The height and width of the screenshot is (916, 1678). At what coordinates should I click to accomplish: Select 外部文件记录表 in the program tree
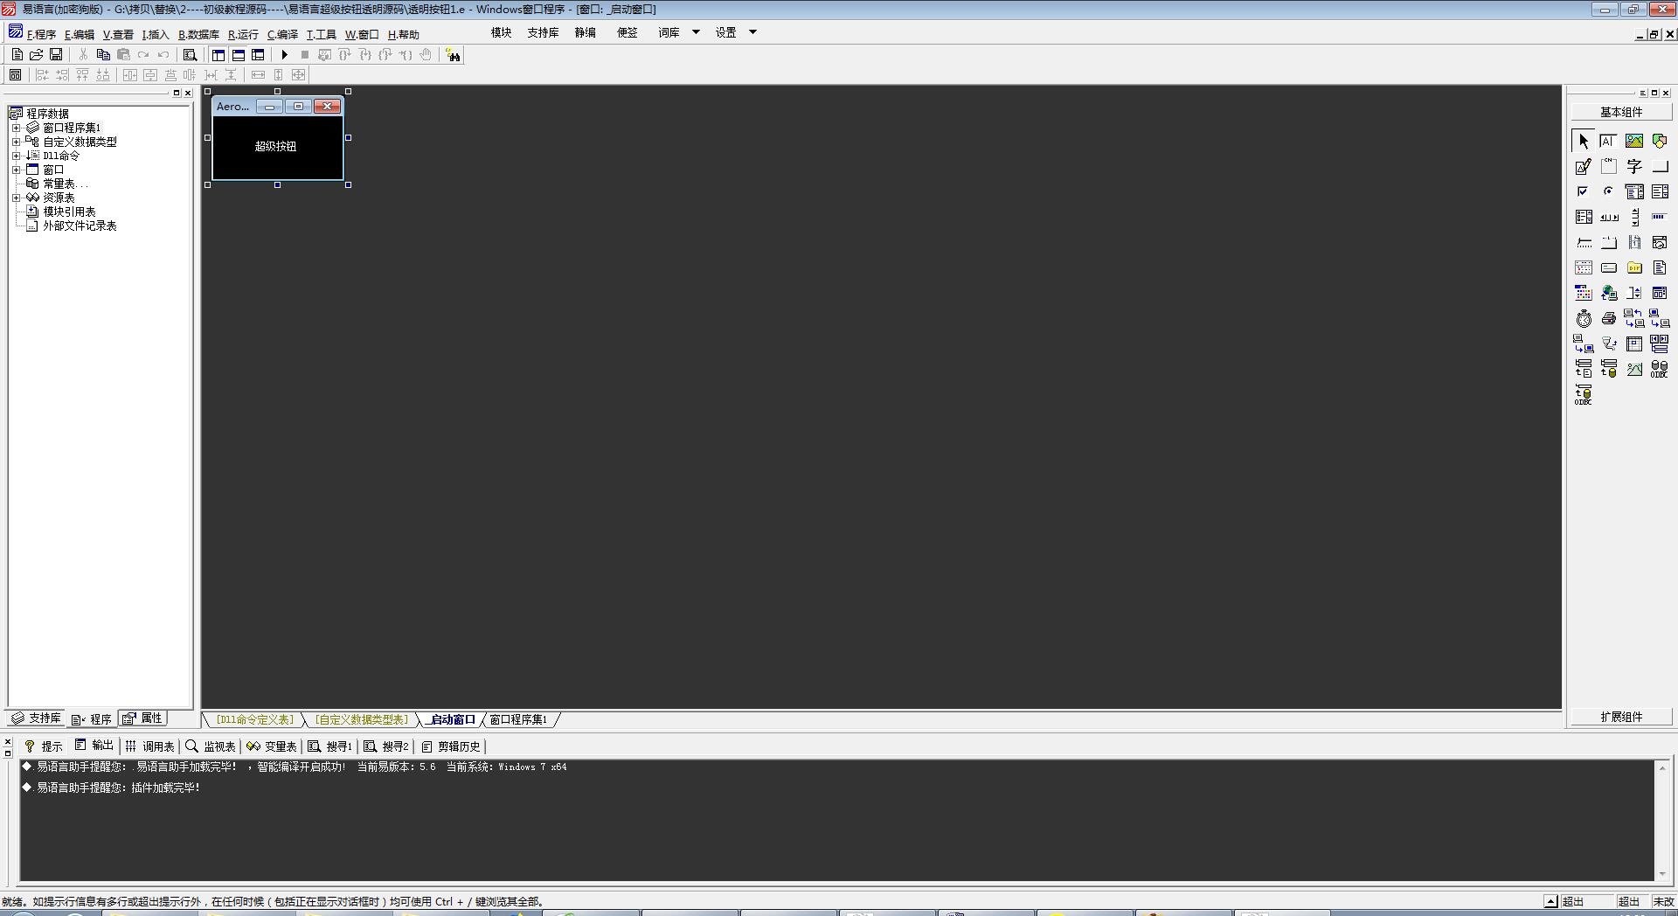80,226
